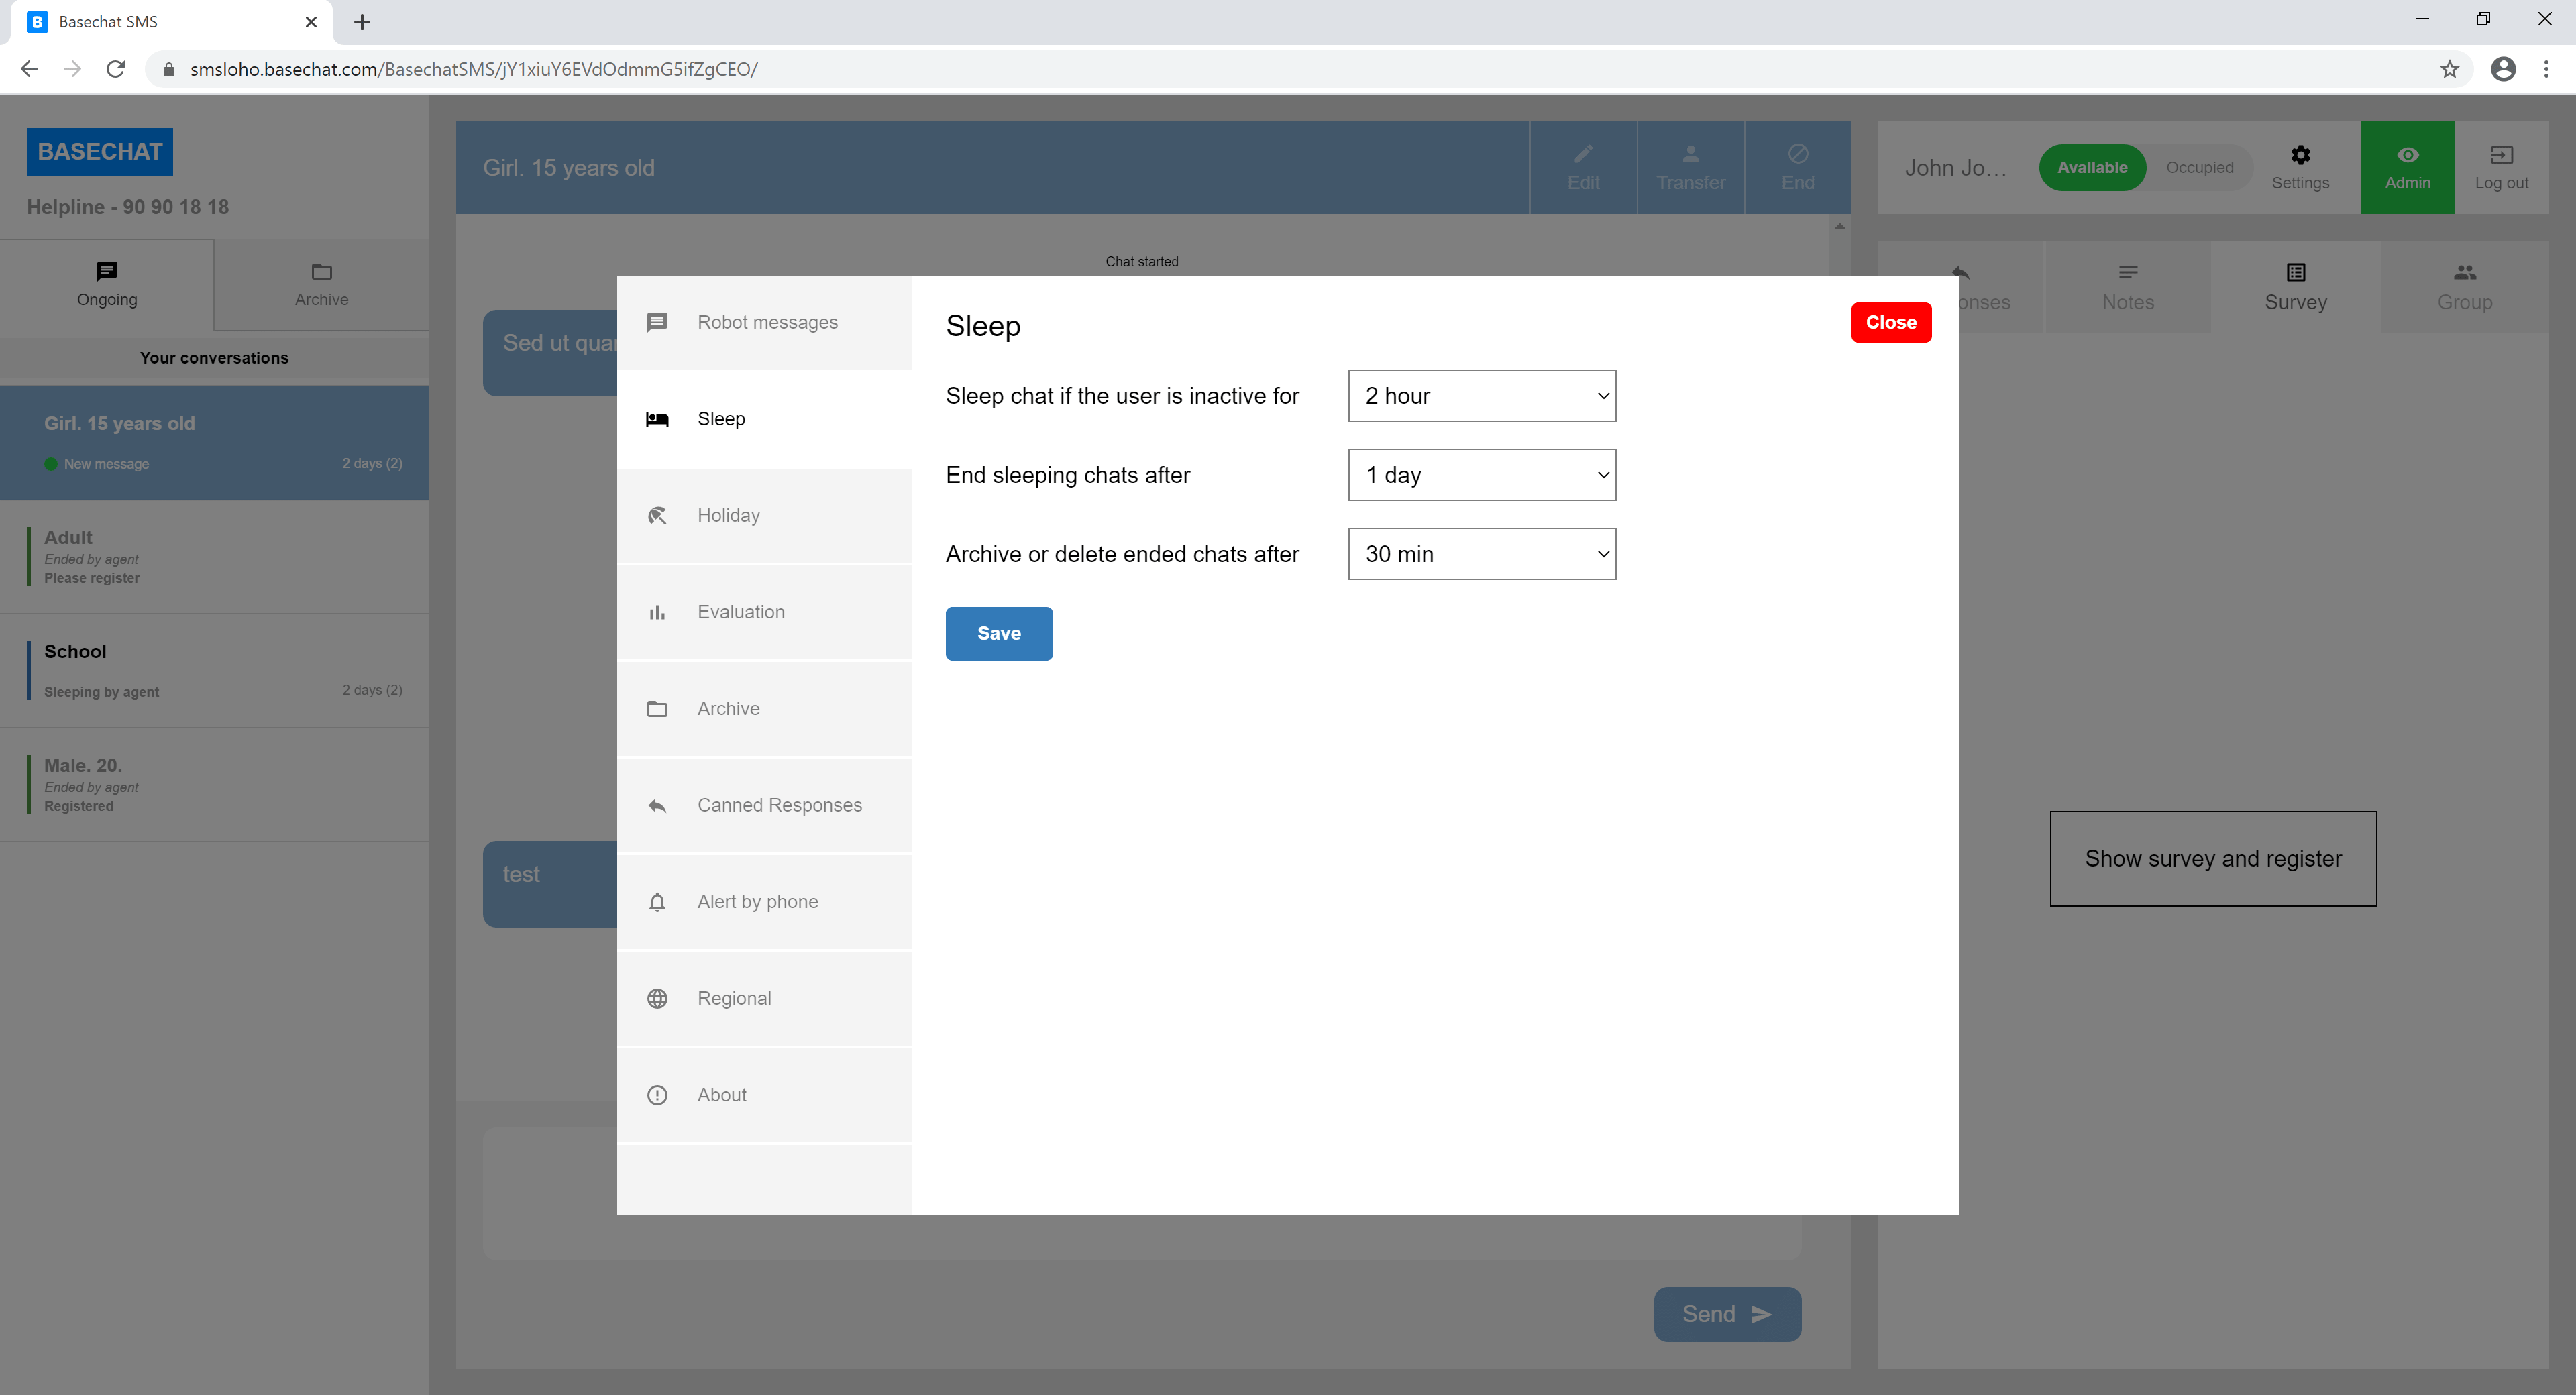The width and height of the screenshot is (2576, 1395).
Task: Open Robot messages settings section
Action: [x=765, y=322]
